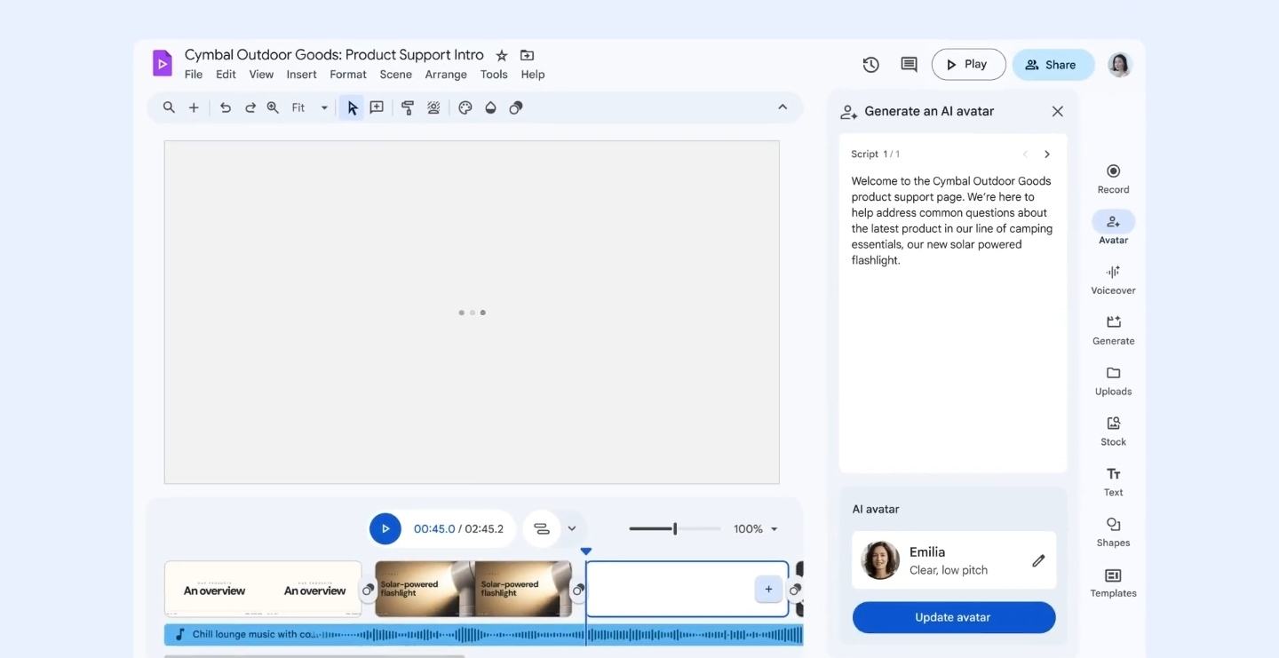Open the Format menu
Image resolution: width=1279 pixels, height=658 pixels.
coord(348,75)
